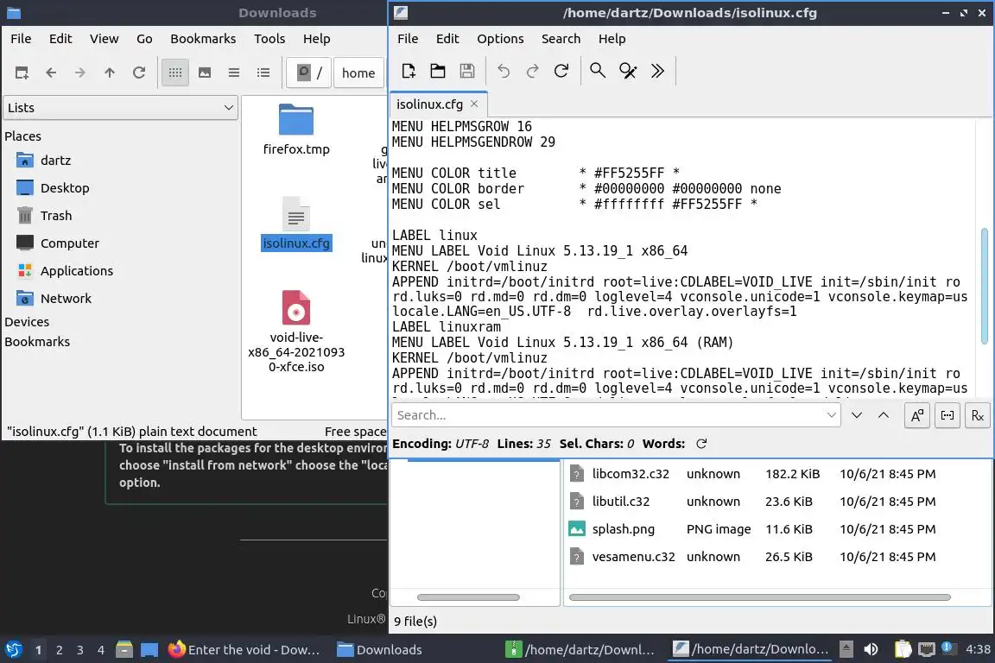Reload the folder in the file manager
The width and height of the screenshot is (995, 663).
(139, 73)
